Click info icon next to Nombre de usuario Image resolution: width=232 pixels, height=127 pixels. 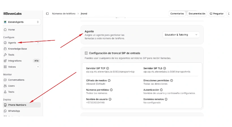click(110, 99)
